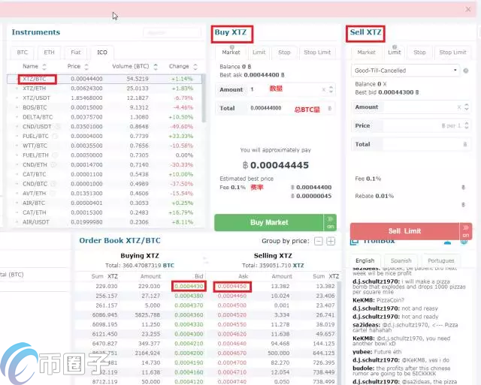Toggle confirmation switch beside Buy Market

tap(330, 222)
